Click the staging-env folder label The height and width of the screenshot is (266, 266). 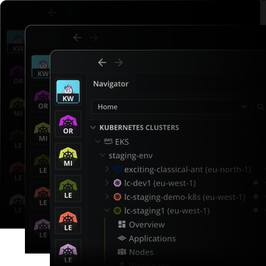pos(131,156)
